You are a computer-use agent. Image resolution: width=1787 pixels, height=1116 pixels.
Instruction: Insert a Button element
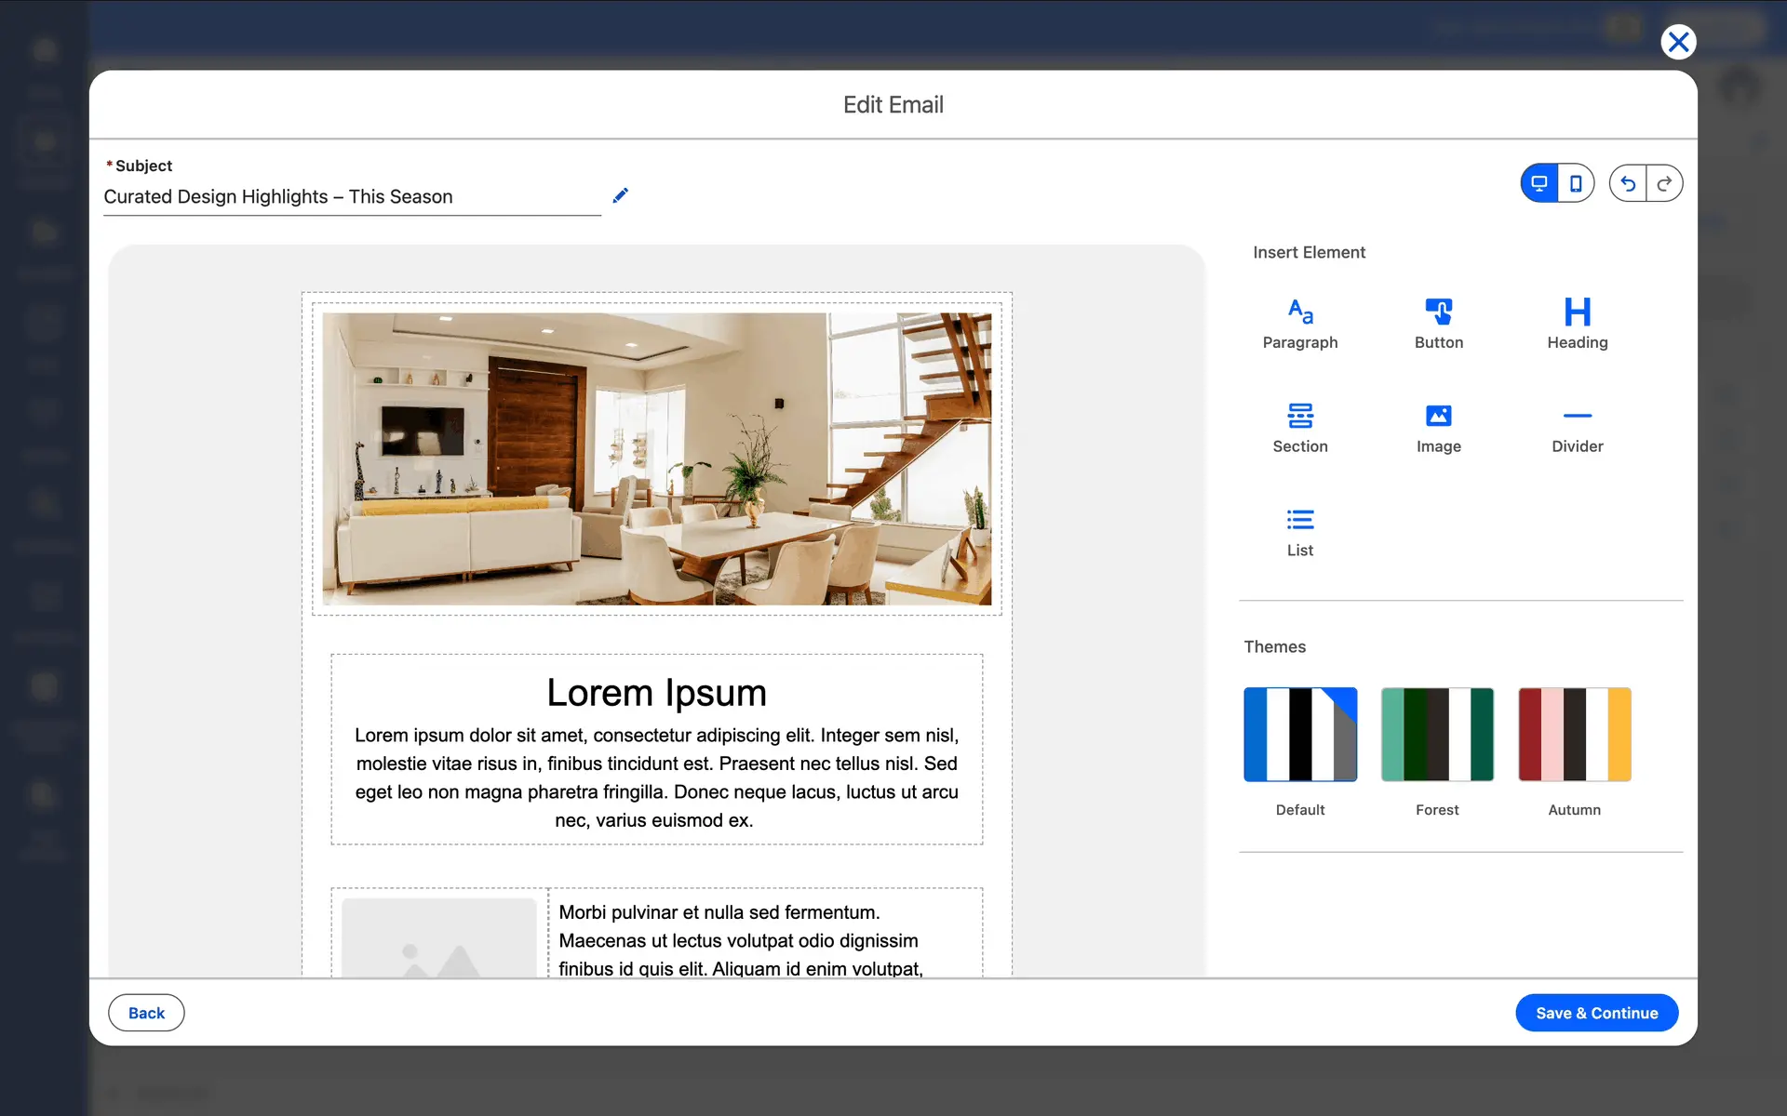[1438, 323]
